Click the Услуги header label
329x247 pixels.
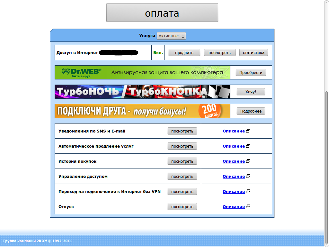147,36
